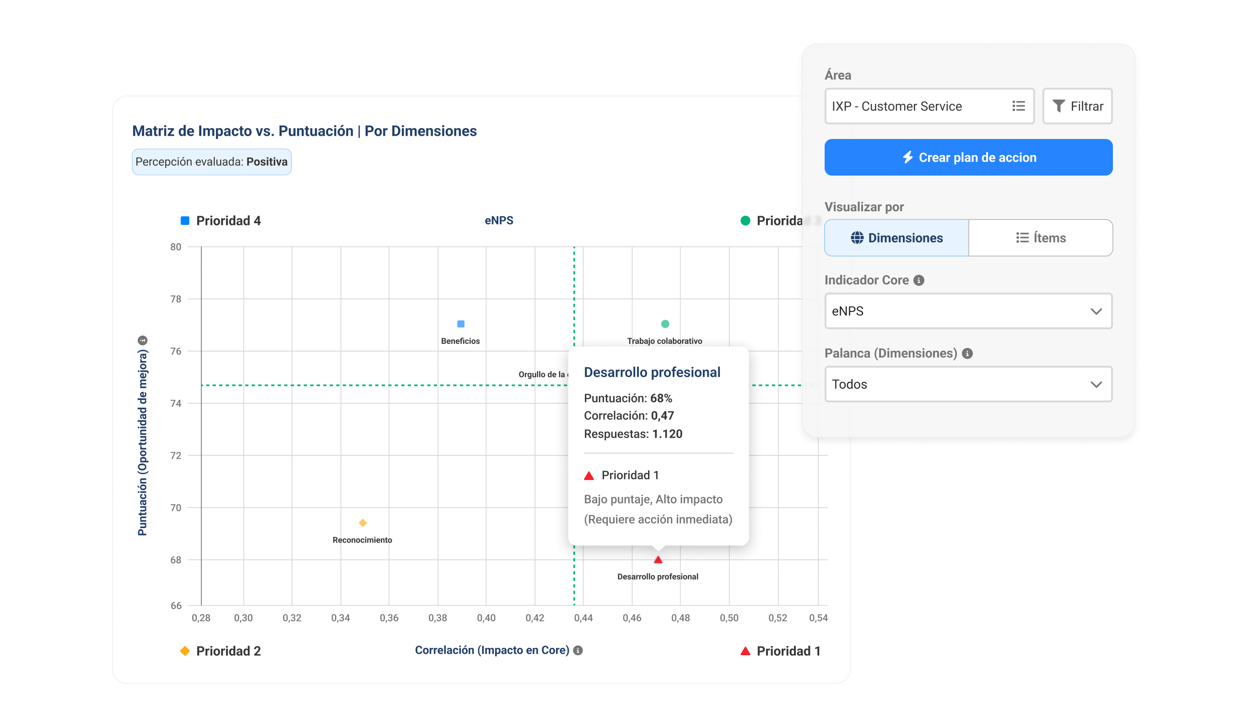Click Crear plan de accion button

coord(968,157)
